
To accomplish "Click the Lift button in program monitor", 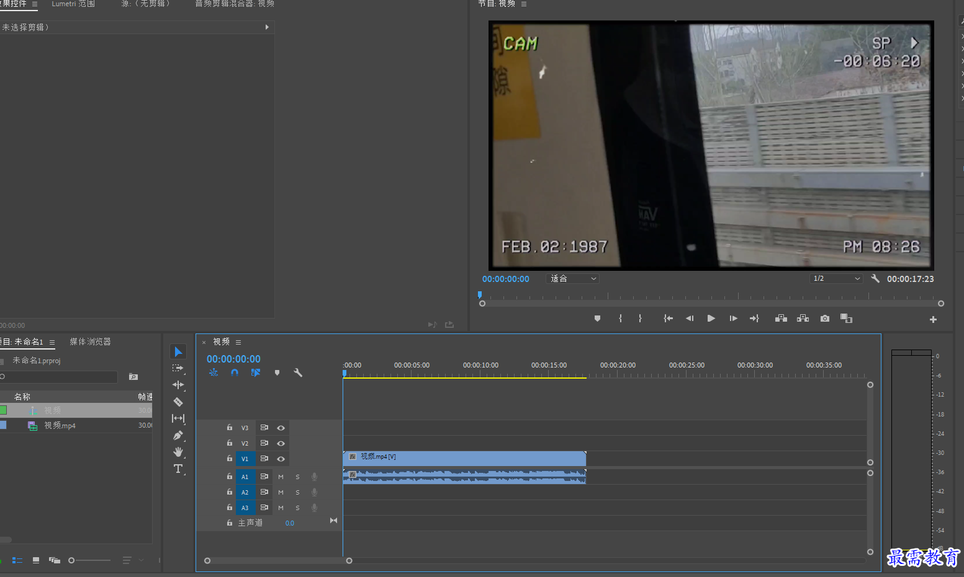I will (781, 319).
